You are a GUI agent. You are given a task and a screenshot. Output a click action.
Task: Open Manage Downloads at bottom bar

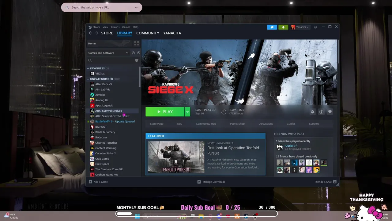coord(211,182)
